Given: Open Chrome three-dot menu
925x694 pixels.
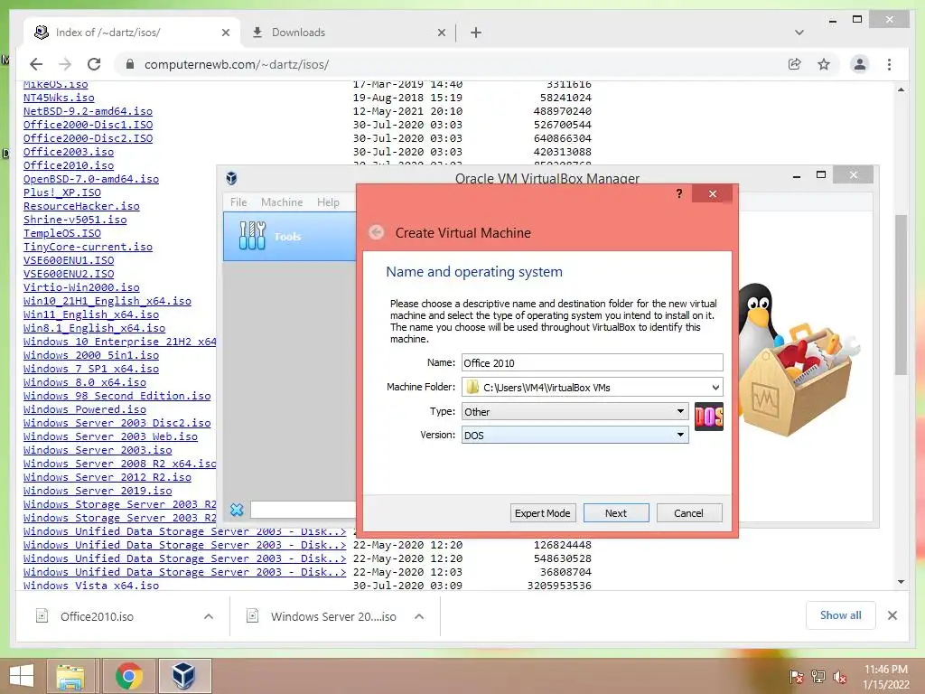Looking at the screenshot, I should (x=889, y=64).
